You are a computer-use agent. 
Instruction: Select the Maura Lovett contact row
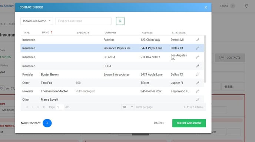pos(112,100)
